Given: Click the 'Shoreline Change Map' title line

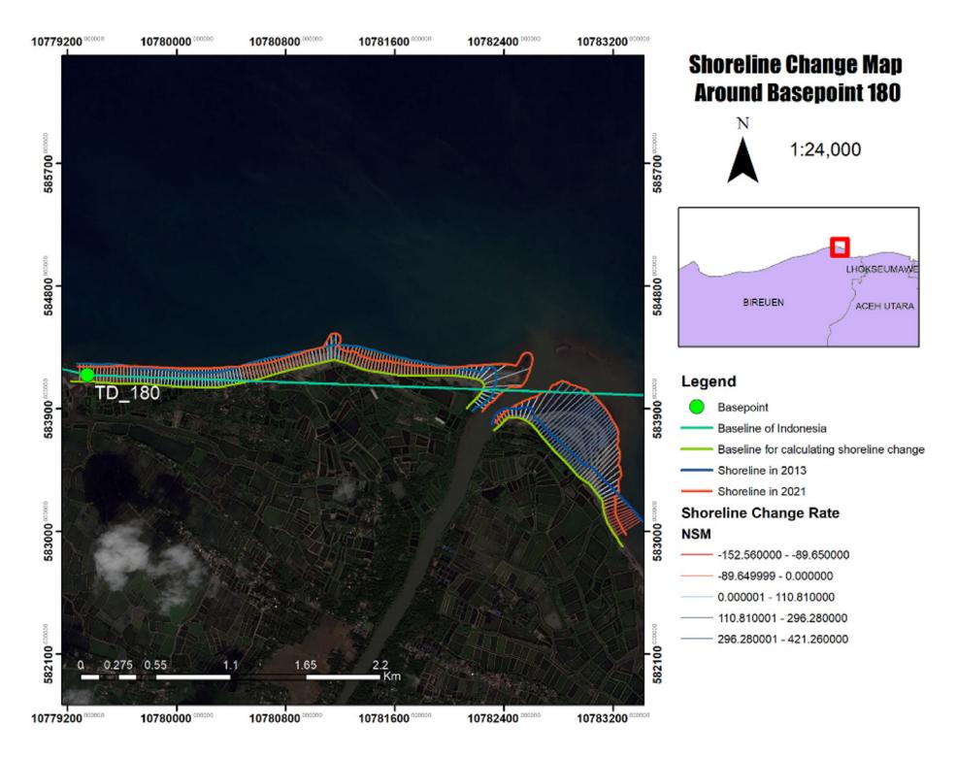Looking at the screenshot, I should 795,64.
